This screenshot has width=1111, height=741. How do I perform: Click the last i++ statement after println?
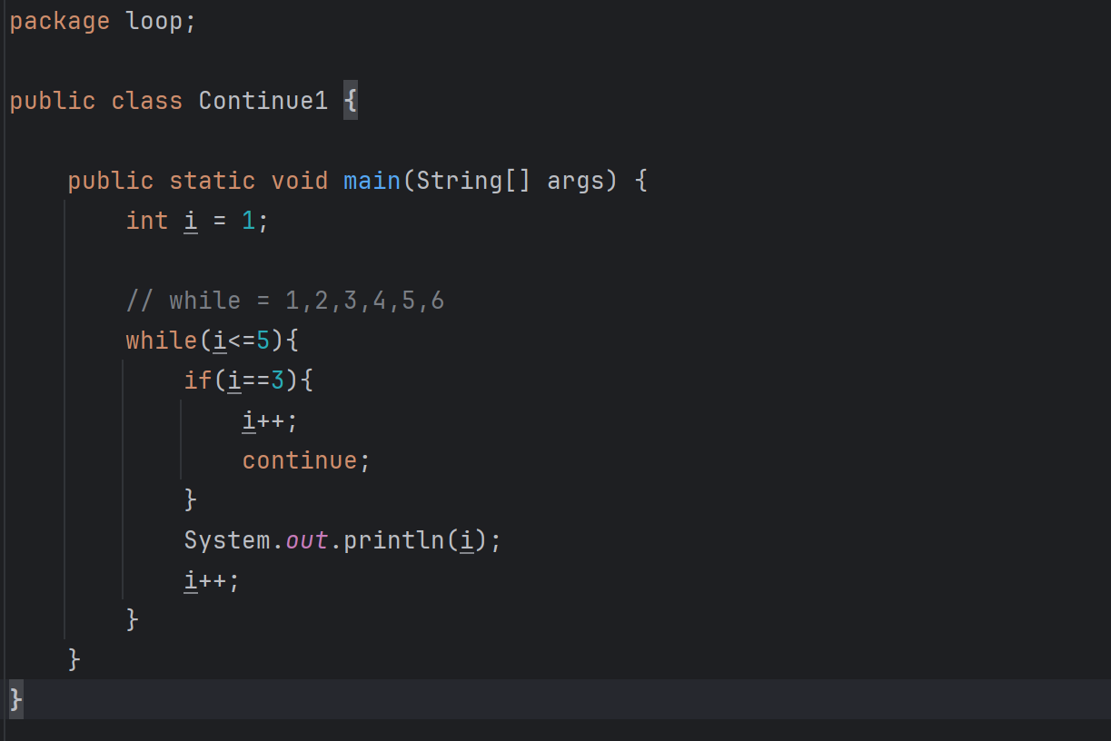click(213, 580)
